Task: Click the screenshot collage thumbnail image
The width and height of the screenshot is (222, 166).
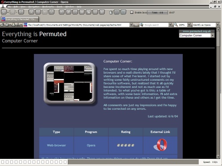Action: click(70, 83)
